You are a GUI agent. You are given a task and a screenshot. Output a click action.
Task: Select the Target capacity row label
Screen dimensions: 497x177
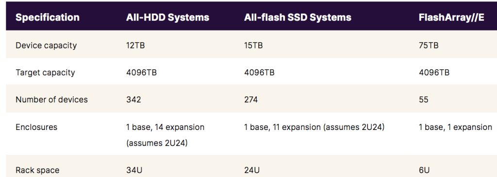pos(45,73)
